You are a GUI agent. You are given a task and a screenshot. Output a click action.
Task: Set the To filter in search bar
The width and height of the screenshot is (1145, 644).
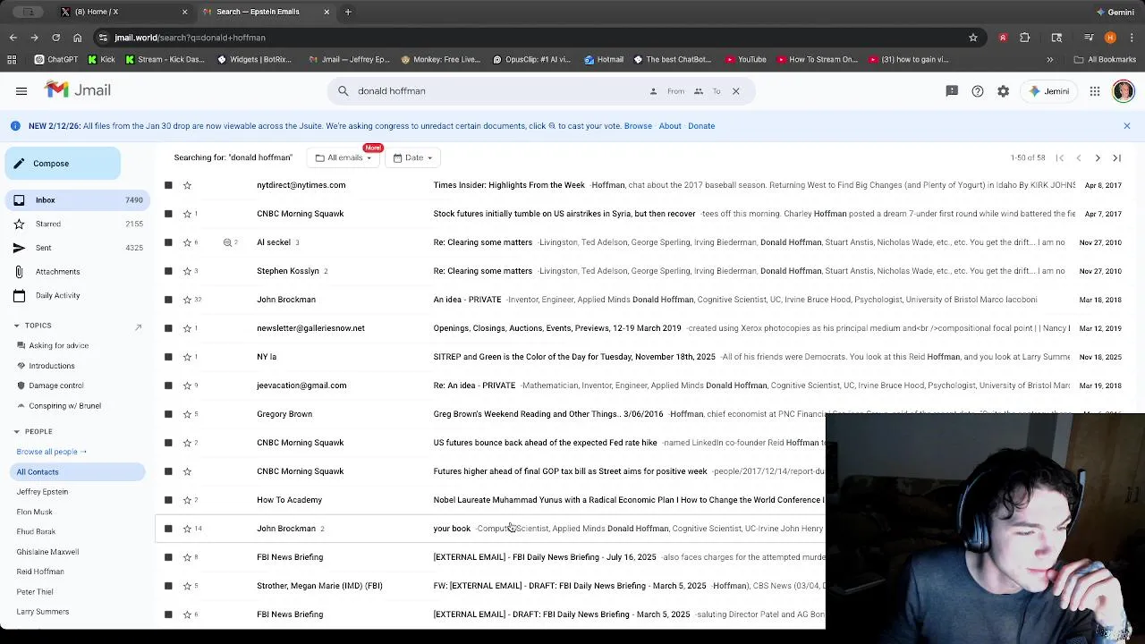(707, 91)
